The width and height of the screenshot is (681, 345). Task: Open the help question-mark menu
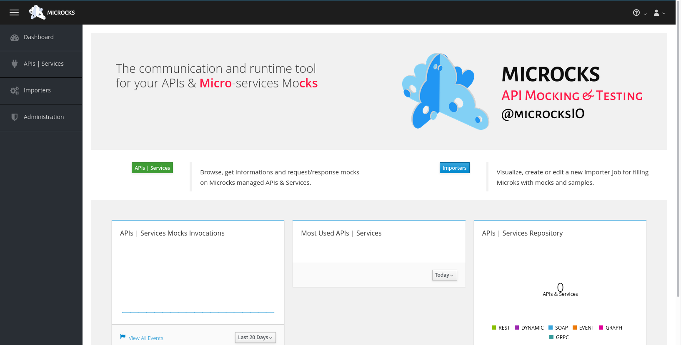tap(636, 12)
